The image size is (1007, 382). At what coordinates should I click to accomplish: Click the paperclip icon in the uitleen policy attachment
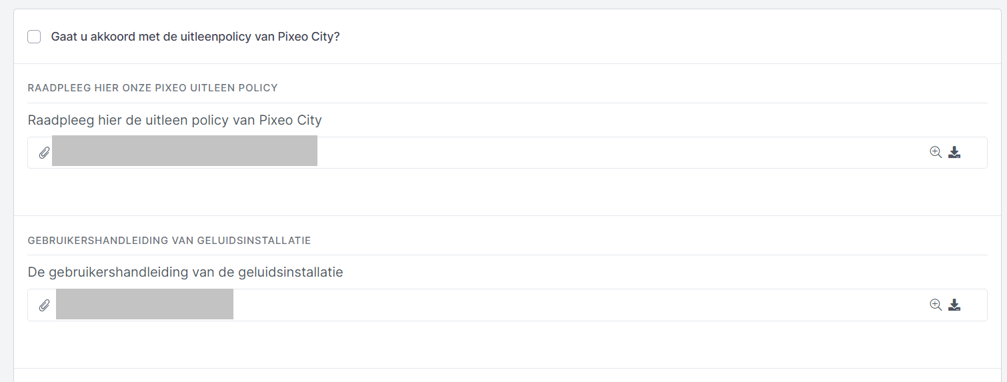[x=44, y=153]
